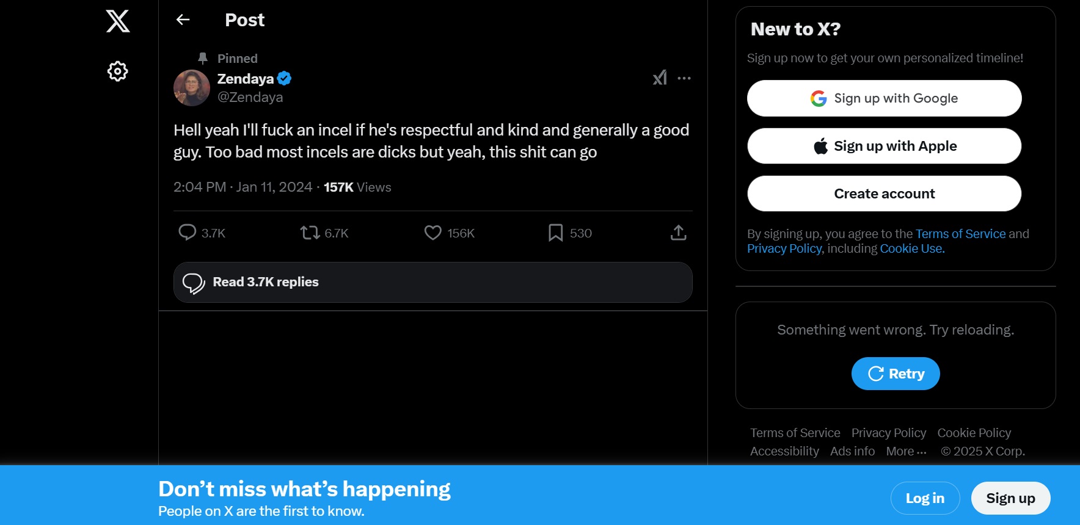Screen dimensions: 1080x525
Task: Repost using the retweet icon
Action: point(310,233)
